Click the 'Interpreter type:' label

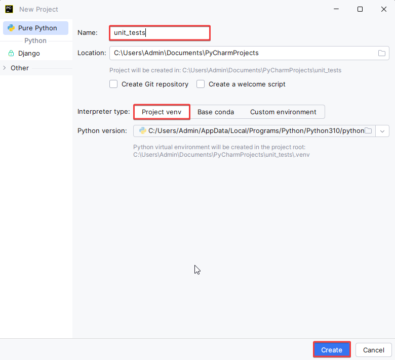[103, 111]
